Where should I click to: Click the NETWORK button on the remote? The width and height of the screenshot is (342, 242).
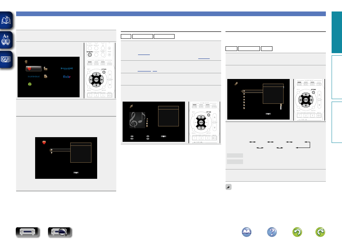tap(90, 55)
